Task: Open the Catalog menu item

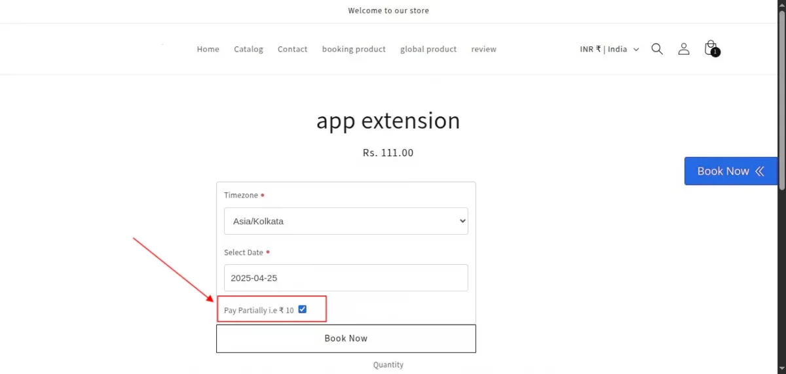Action: (x=248, y=49)
